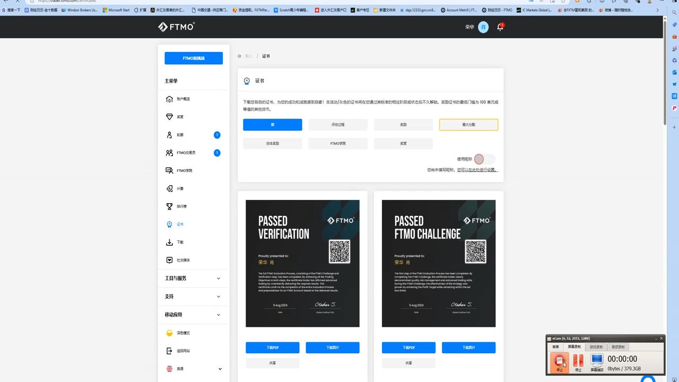Open the Passed FTMO Challenge certificate thumbnail
The image size is (679, 382).
(439, 263)
